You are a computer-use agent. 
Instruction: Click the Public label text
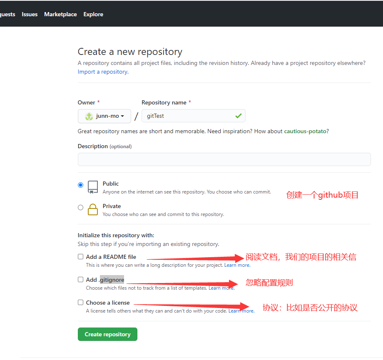111,184
